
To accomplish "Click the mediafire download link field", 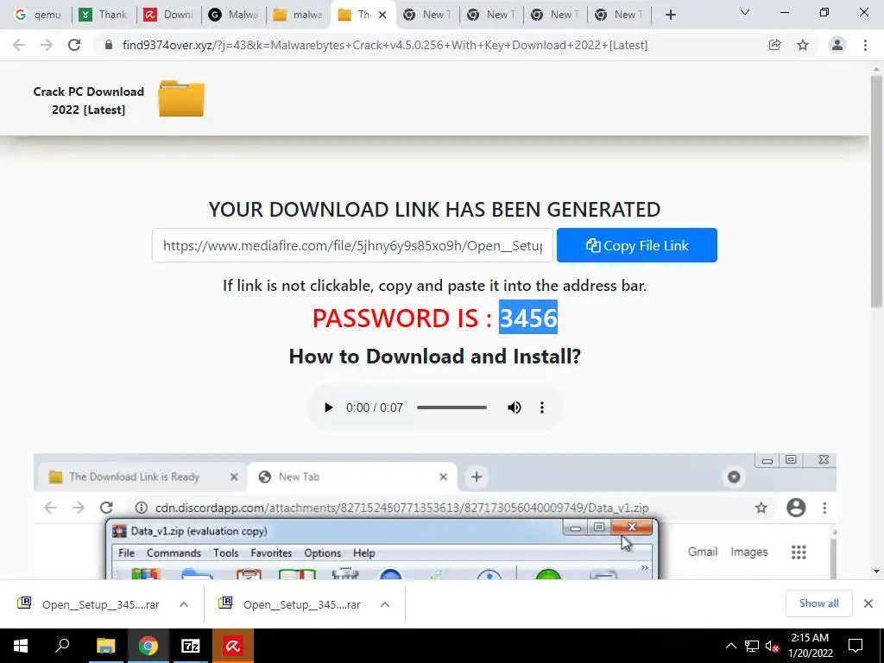I will pyautogui.click(x=352, y=245).
